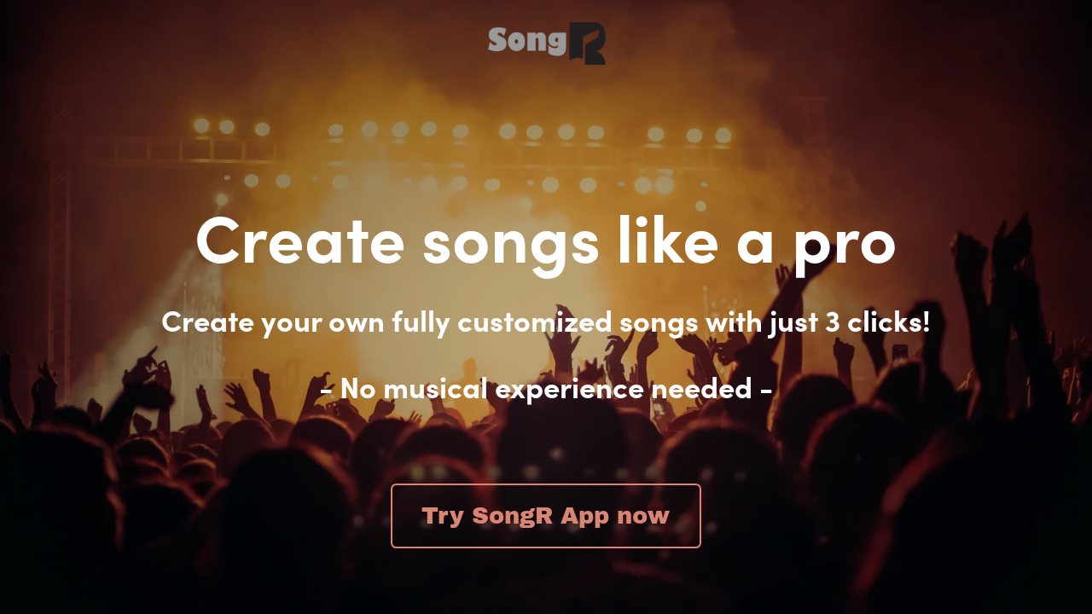Image resolution: width=1092 pixels, height=614 pixels.
Task: Select the 'Create songs like a pro' headline
Action: 546,243
